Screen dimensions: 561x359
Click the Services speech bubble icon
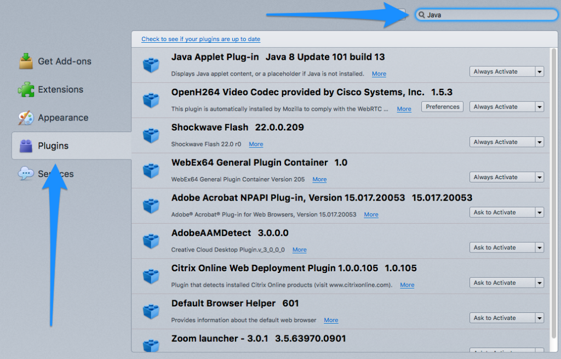pyautogui.click(x=26, y=174)
